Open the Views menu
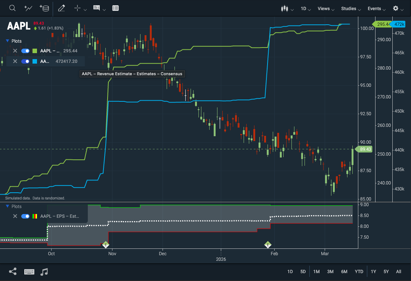 tap(326, 9)
